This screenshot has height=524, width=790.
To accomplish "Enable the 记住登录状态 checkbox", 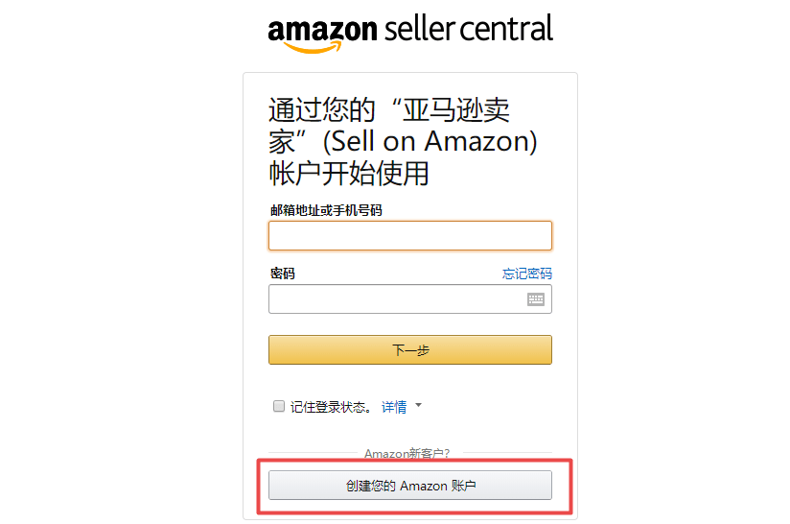I will pos(279,406).
